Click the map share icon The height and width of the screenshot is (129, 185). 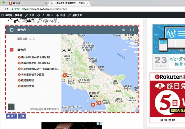[123, 30]
